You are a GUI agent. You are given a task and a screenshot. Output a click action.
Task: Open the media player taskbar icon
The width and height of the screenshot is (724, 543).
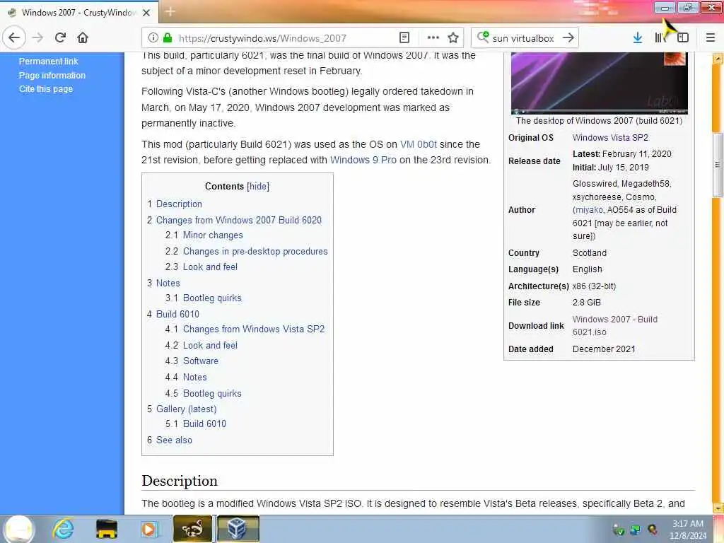point(148,529)
